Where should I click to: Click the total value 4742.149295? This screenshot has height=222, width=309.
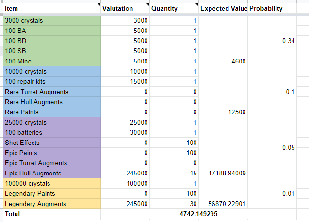coord(199,213)
